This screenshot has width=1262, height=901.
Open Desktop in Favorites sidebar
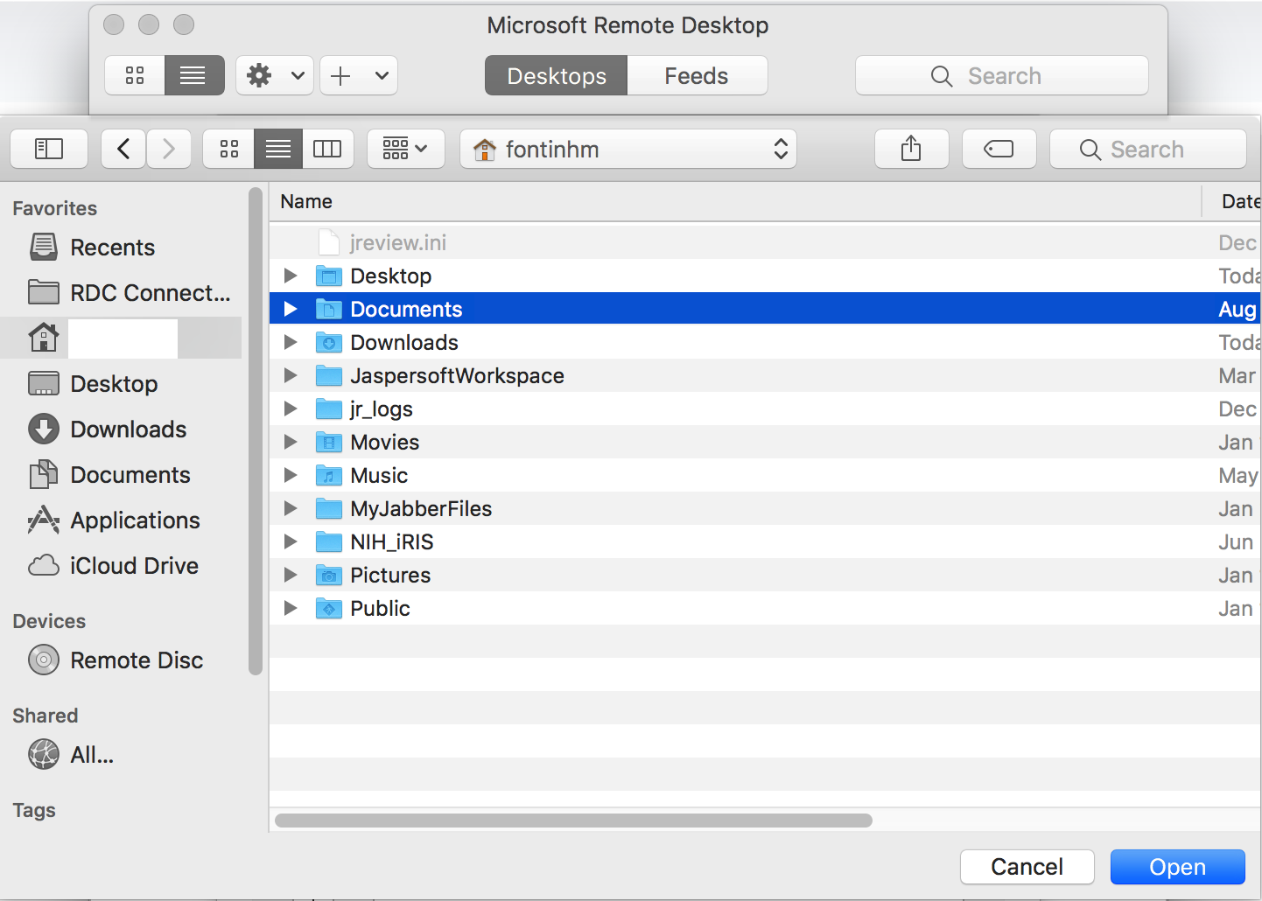click(x=123, y=384)
